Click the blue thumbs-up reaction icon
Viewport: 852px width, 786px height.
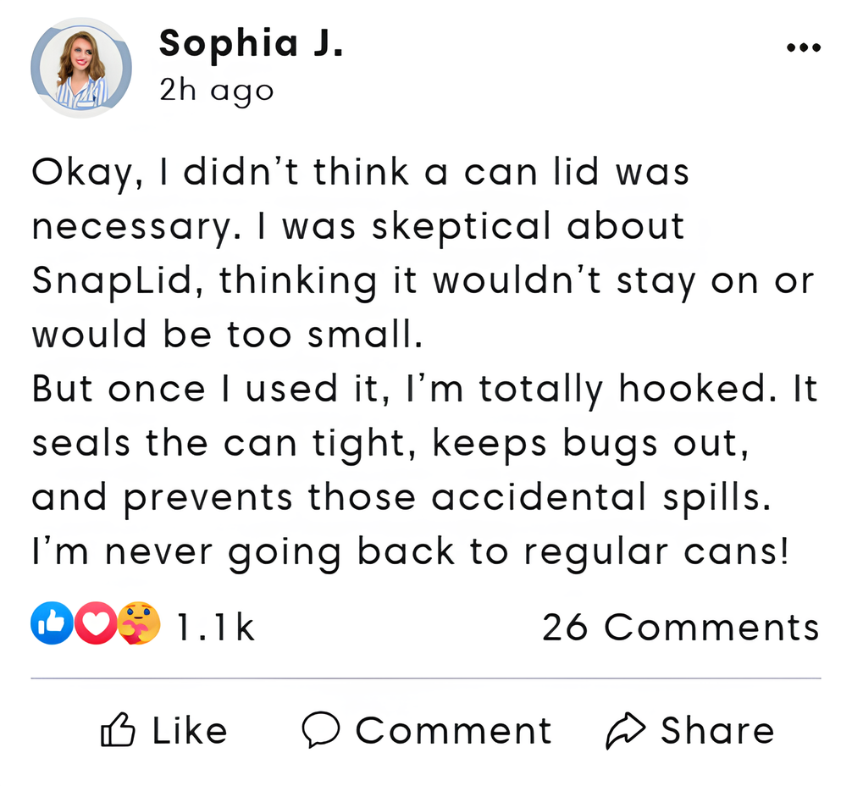click(50, 626)
